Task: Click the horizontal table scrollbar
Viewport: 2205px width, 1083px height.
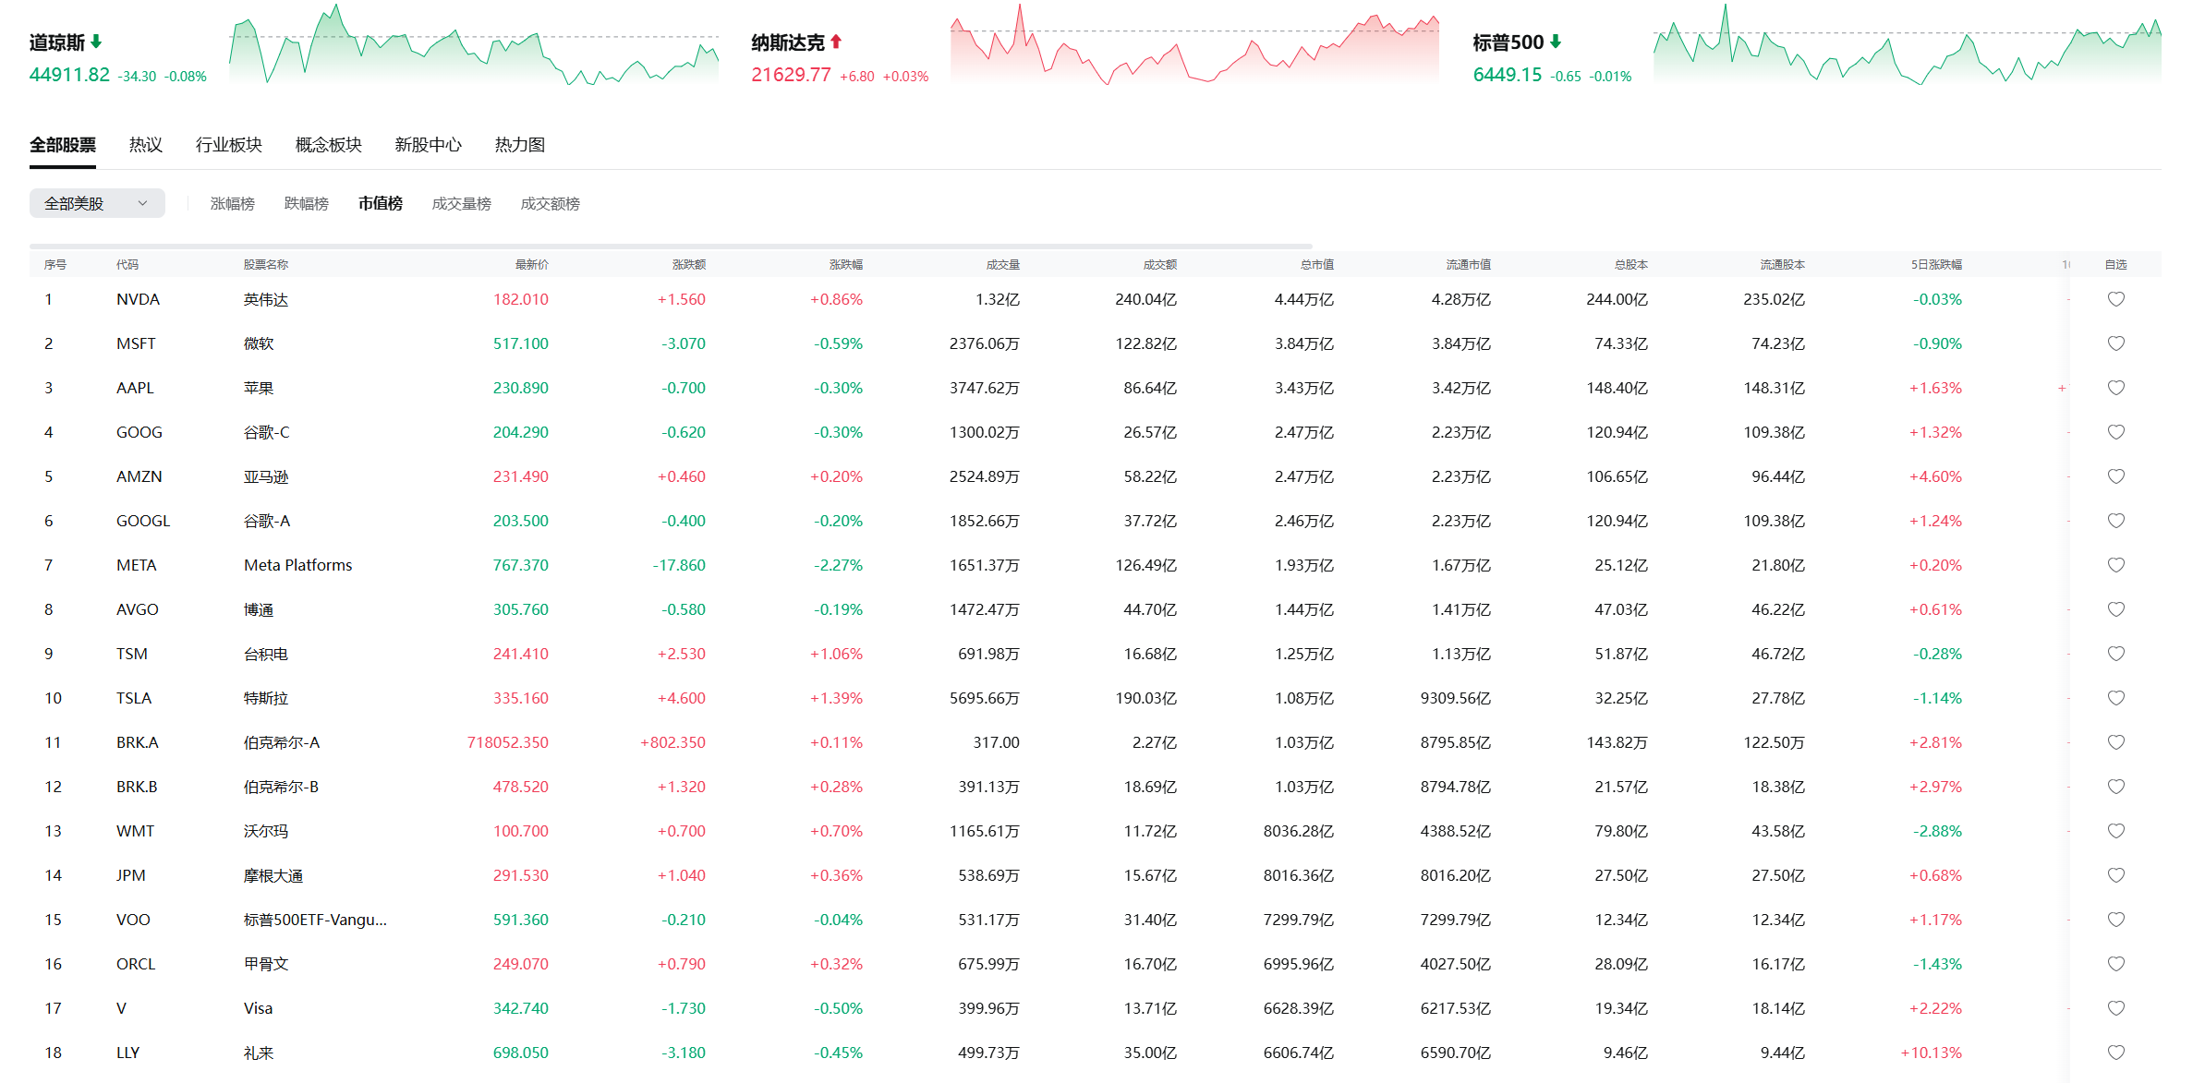Action: tap(671, 247)
